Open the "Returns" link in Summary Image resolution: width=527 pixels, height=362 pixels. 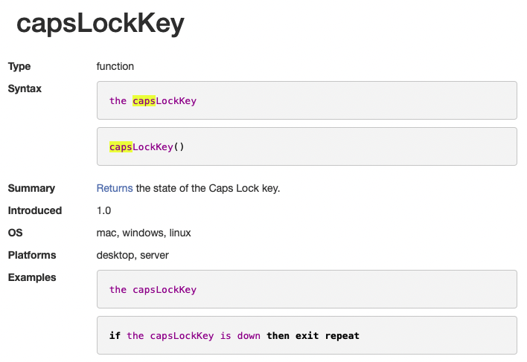click(115, 188)
